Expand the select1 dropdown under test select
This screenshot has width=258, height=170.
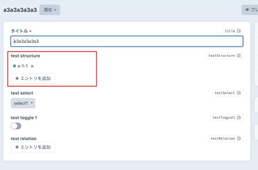23,103
